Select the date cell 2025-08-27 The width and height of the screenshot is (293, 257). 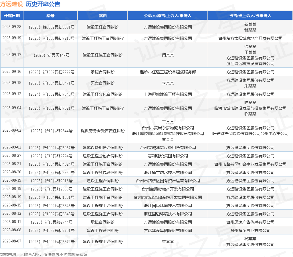12,156
